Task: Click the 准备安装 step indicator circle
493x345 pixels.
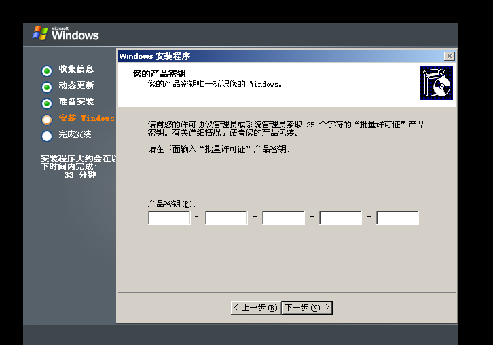Action: [x=47, y=104]
